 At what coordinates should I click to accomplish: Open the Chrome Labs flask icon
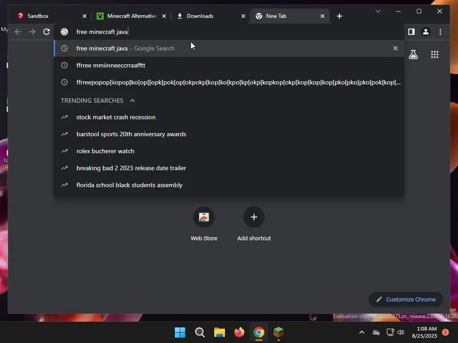413,54
